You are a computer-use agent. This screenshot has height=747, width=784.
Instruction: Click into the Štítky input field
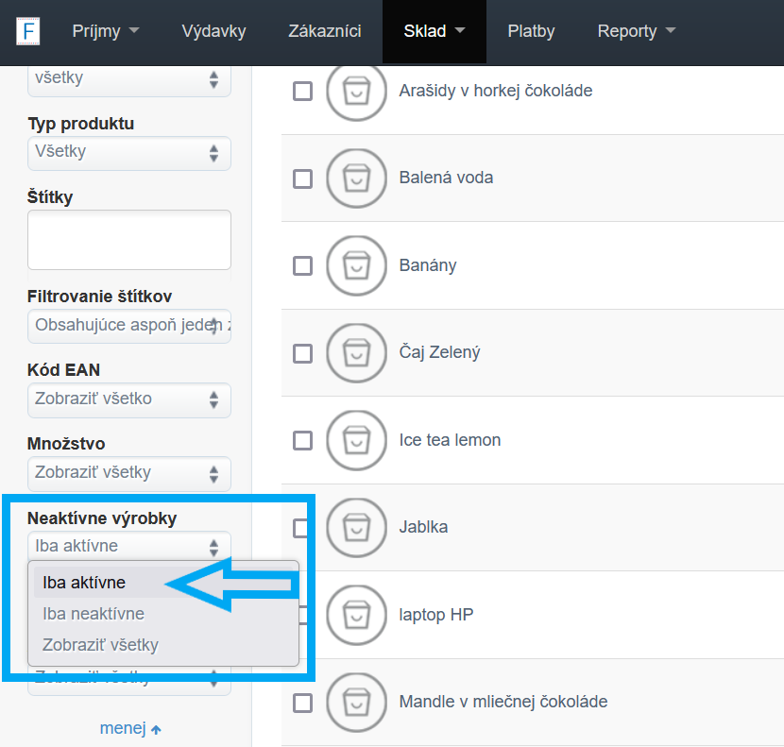click(129, 240)
